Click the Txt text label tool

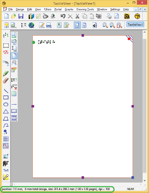click(6, 170)
